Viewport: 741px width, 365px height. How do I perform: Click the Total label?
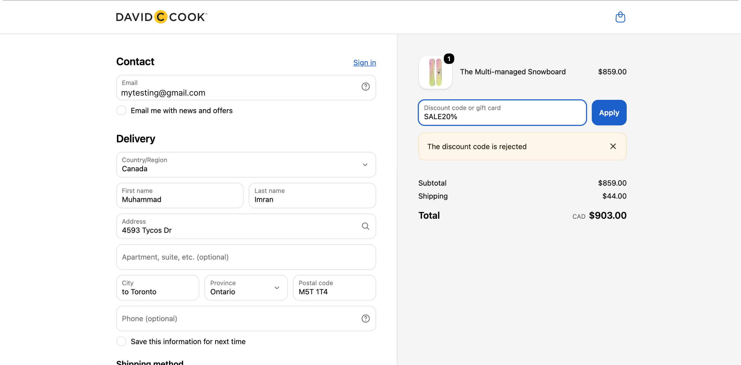coord(429,216)
